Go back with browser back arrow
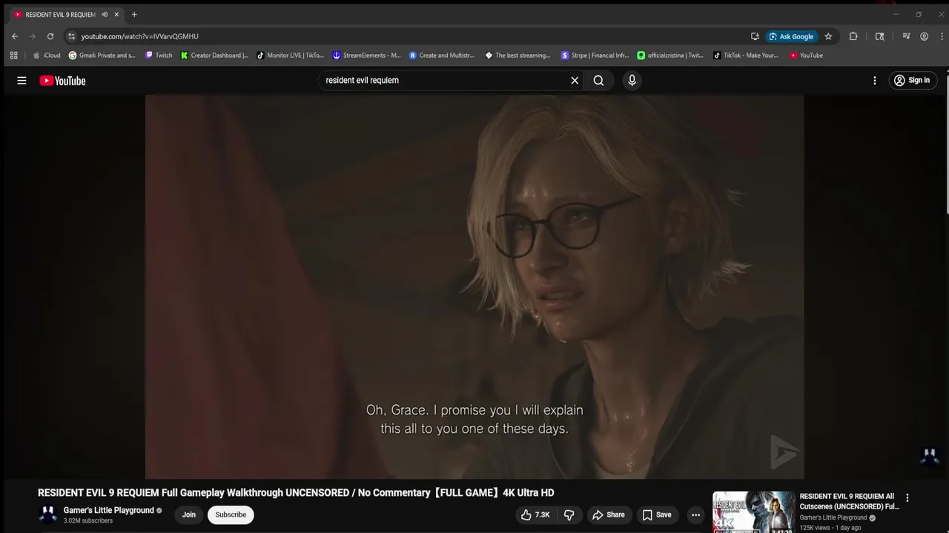 click(x=15, y=36)
